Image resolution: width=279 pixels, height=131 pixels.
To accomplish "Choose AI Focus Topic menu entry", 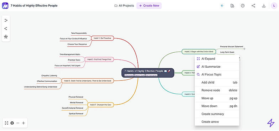I will (x=217, y=75).
